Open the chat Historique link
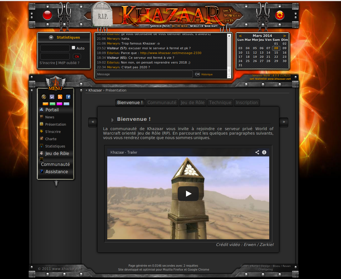 click(x=207, y=74)
